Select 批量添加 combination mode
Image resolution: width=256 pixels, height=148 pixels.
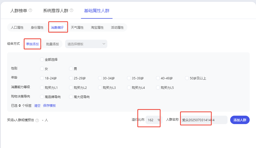coord(52,44)
